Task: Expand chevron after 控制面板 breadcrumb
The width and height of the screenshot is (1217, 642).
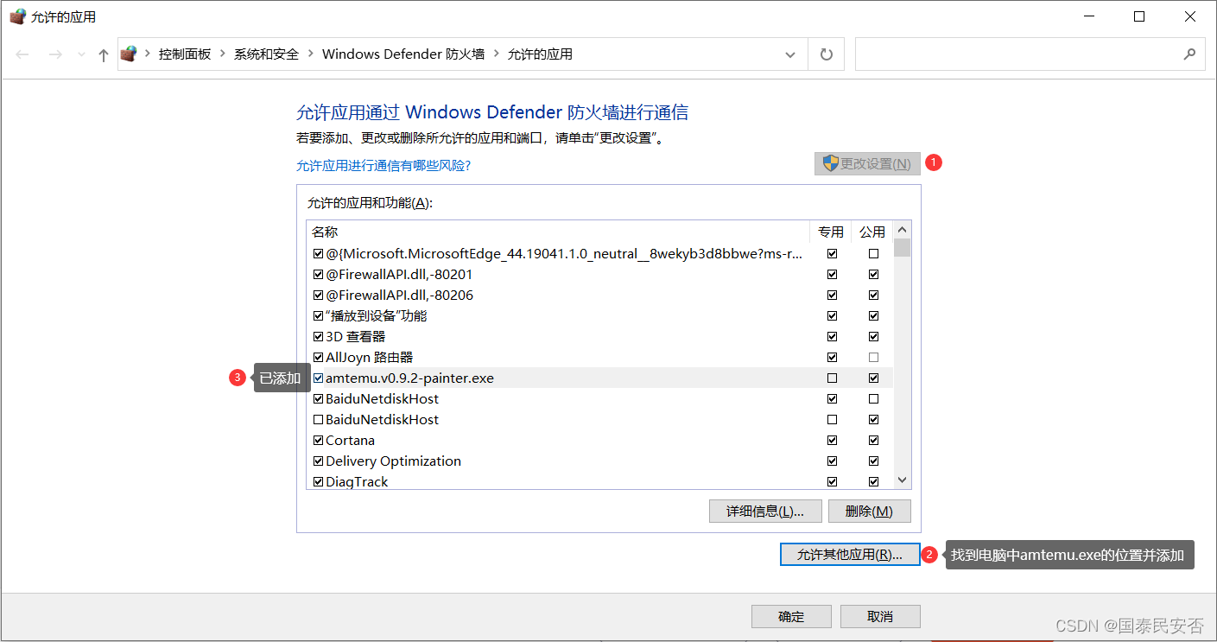Action: click(223, 54)
